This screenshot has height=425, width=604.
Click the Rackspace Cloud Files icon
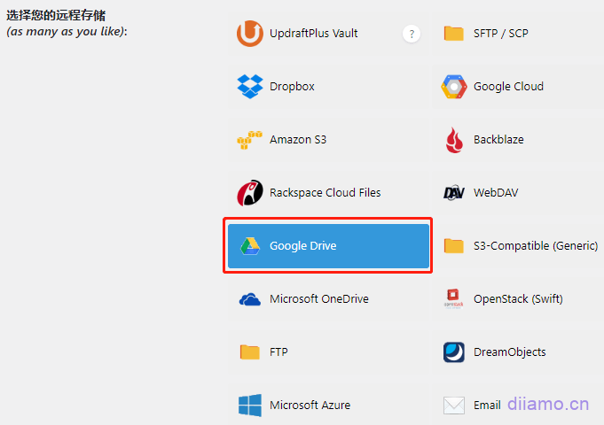[x=249, y=193]
